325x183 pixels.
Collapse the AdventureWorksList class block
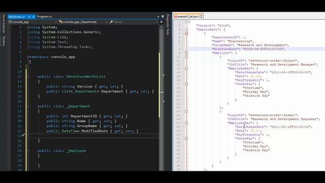[x=28, y=76]
